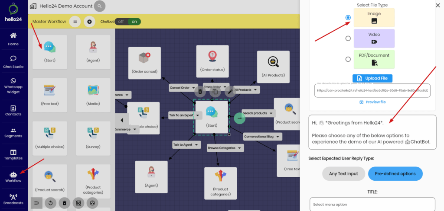Screen dimensions: 444x211
Task: Click the Image file type card
Action: click(x=374, y=18)
